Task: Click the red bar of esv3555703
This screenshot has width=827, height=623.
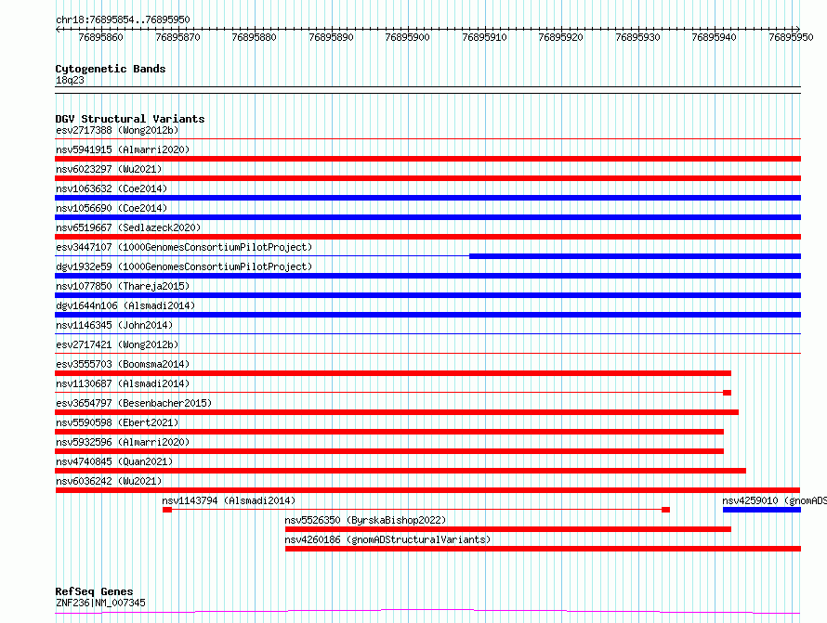Action: pos(393,373)
